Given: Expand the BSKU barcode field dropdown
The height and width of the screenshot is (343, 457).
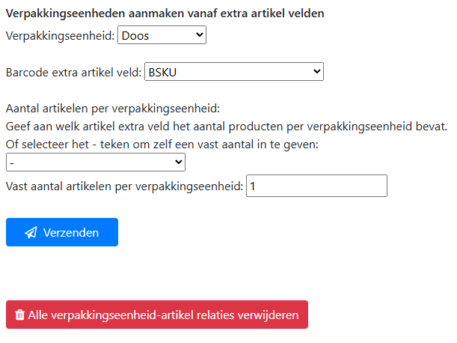Looking at the screenshot, I should pyautogui.click(x=233, y=72).
